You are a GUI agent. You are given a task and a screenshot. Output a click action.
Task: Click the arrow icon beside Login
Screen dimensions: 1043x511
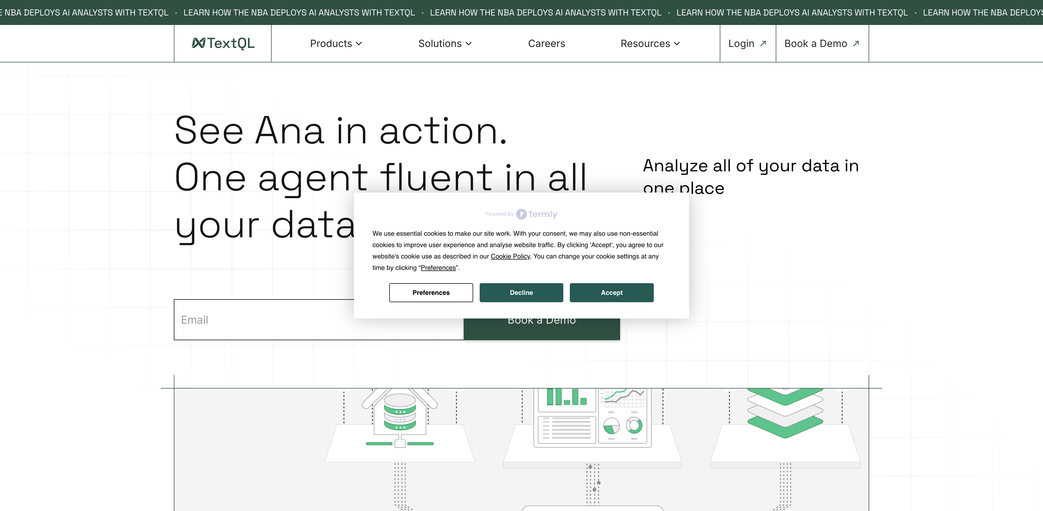point(763,43)
